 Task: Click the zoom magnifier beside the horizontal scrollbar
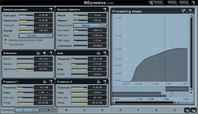click(178, 102)
